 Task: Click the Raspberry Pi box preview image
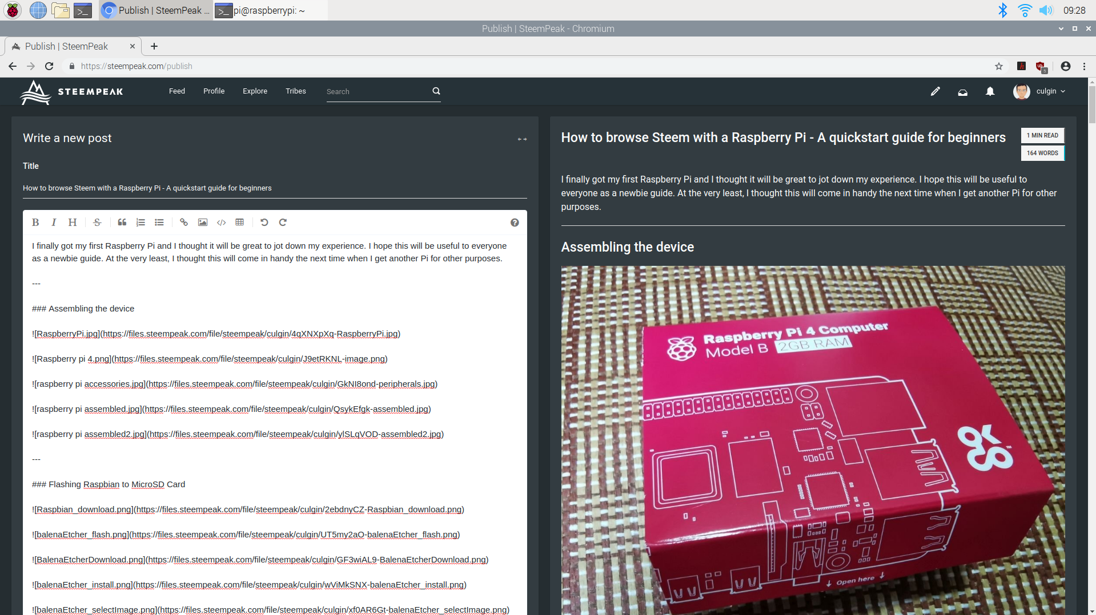pos(813,440)
